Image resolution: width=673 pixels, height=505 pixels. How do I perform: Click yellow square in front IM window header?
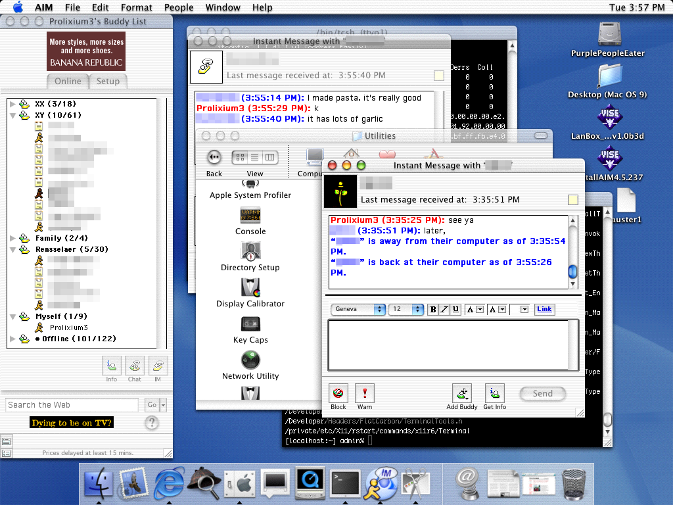click(573, 200)
